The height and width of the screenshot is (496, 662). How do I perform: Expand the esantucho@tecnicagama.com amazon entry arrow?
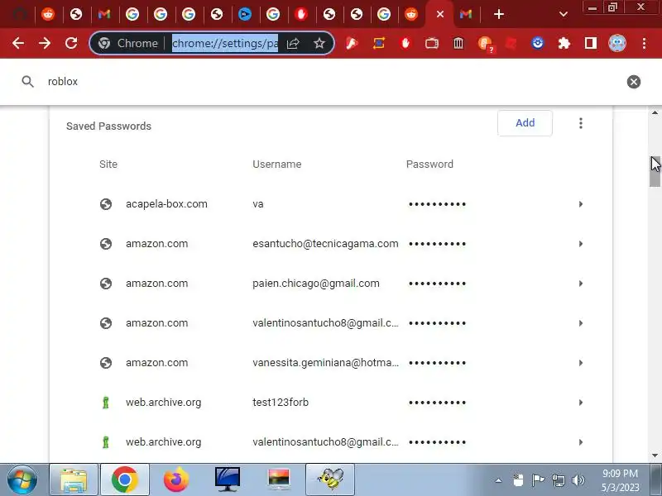point(581,244)
